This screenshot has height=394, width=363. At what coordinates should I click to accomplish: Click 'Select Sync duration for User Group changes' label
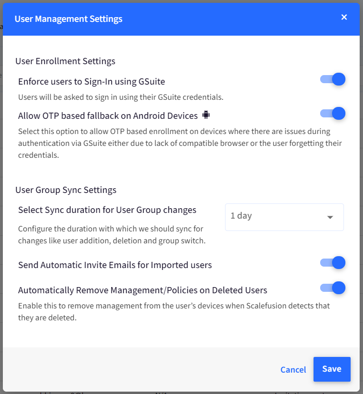[107, 210]
